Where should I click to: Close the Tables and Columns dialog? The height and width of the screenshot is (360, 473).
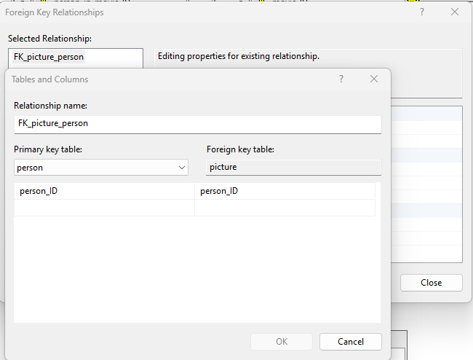tap(374, 79)
